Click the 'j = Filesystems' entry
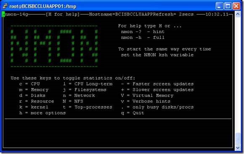 pos(85,90)
